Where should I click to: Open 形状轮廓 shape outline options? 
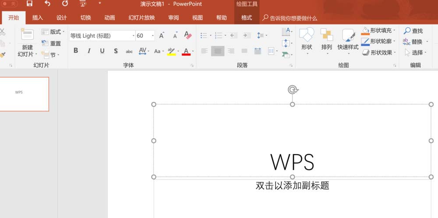click(x=378, y=42)
